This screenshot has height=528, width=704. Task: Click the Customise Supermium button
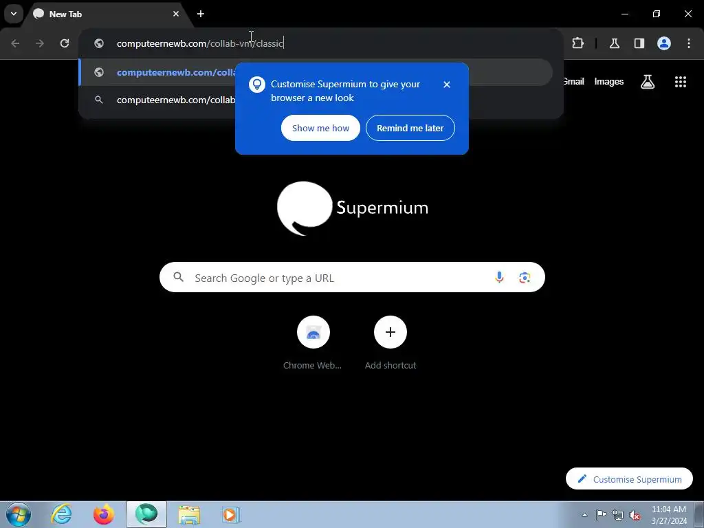click(x=629, y=479)
